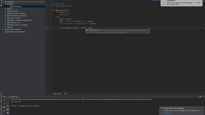
Task: Expand the python-requests-framework folder arrow
Action: click(6, 20)
